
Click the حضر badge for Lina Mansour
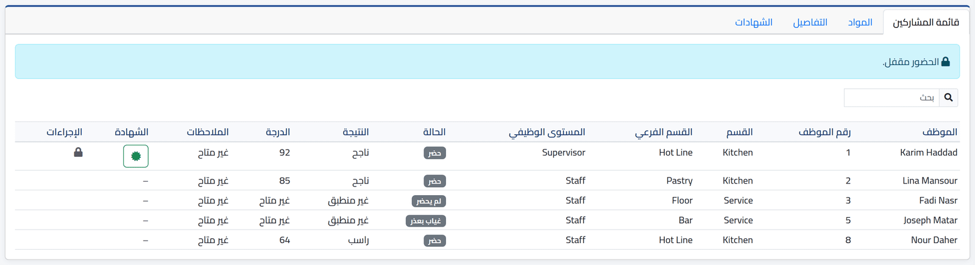[x=434, y=181]
